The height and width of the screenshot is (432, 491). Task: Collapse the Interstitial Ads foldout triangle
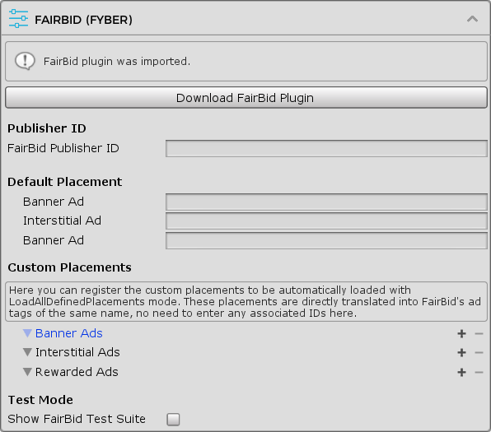(x=27, y=352)
